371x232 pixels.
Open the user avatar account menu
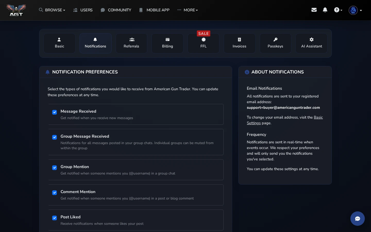[x=355, y=10]
